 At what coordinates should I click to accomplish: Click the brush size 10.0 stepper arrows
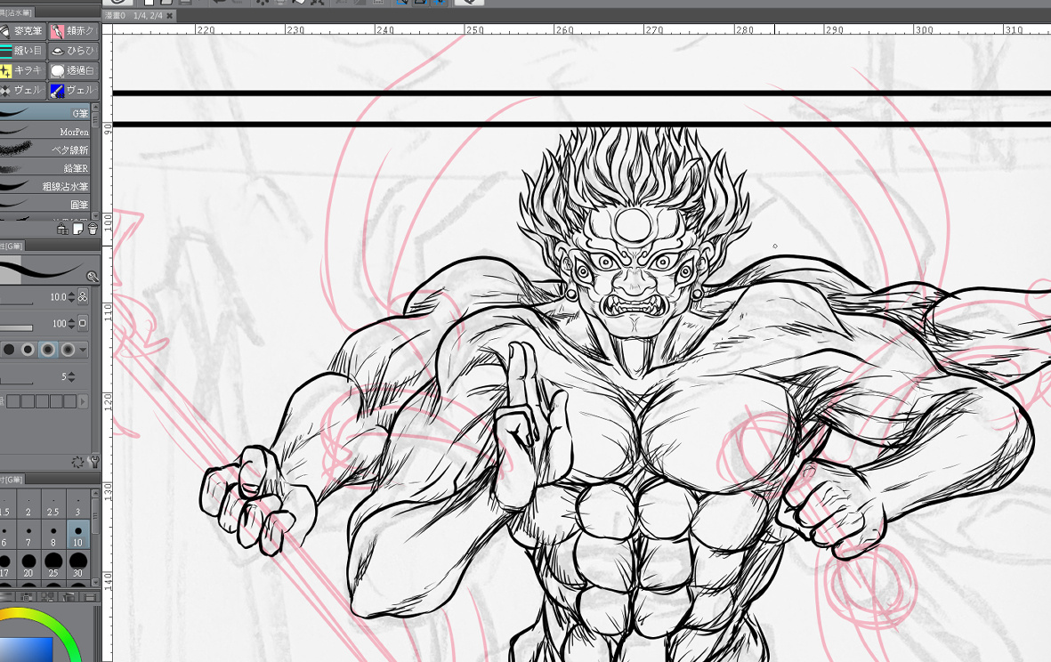(72, 297)
